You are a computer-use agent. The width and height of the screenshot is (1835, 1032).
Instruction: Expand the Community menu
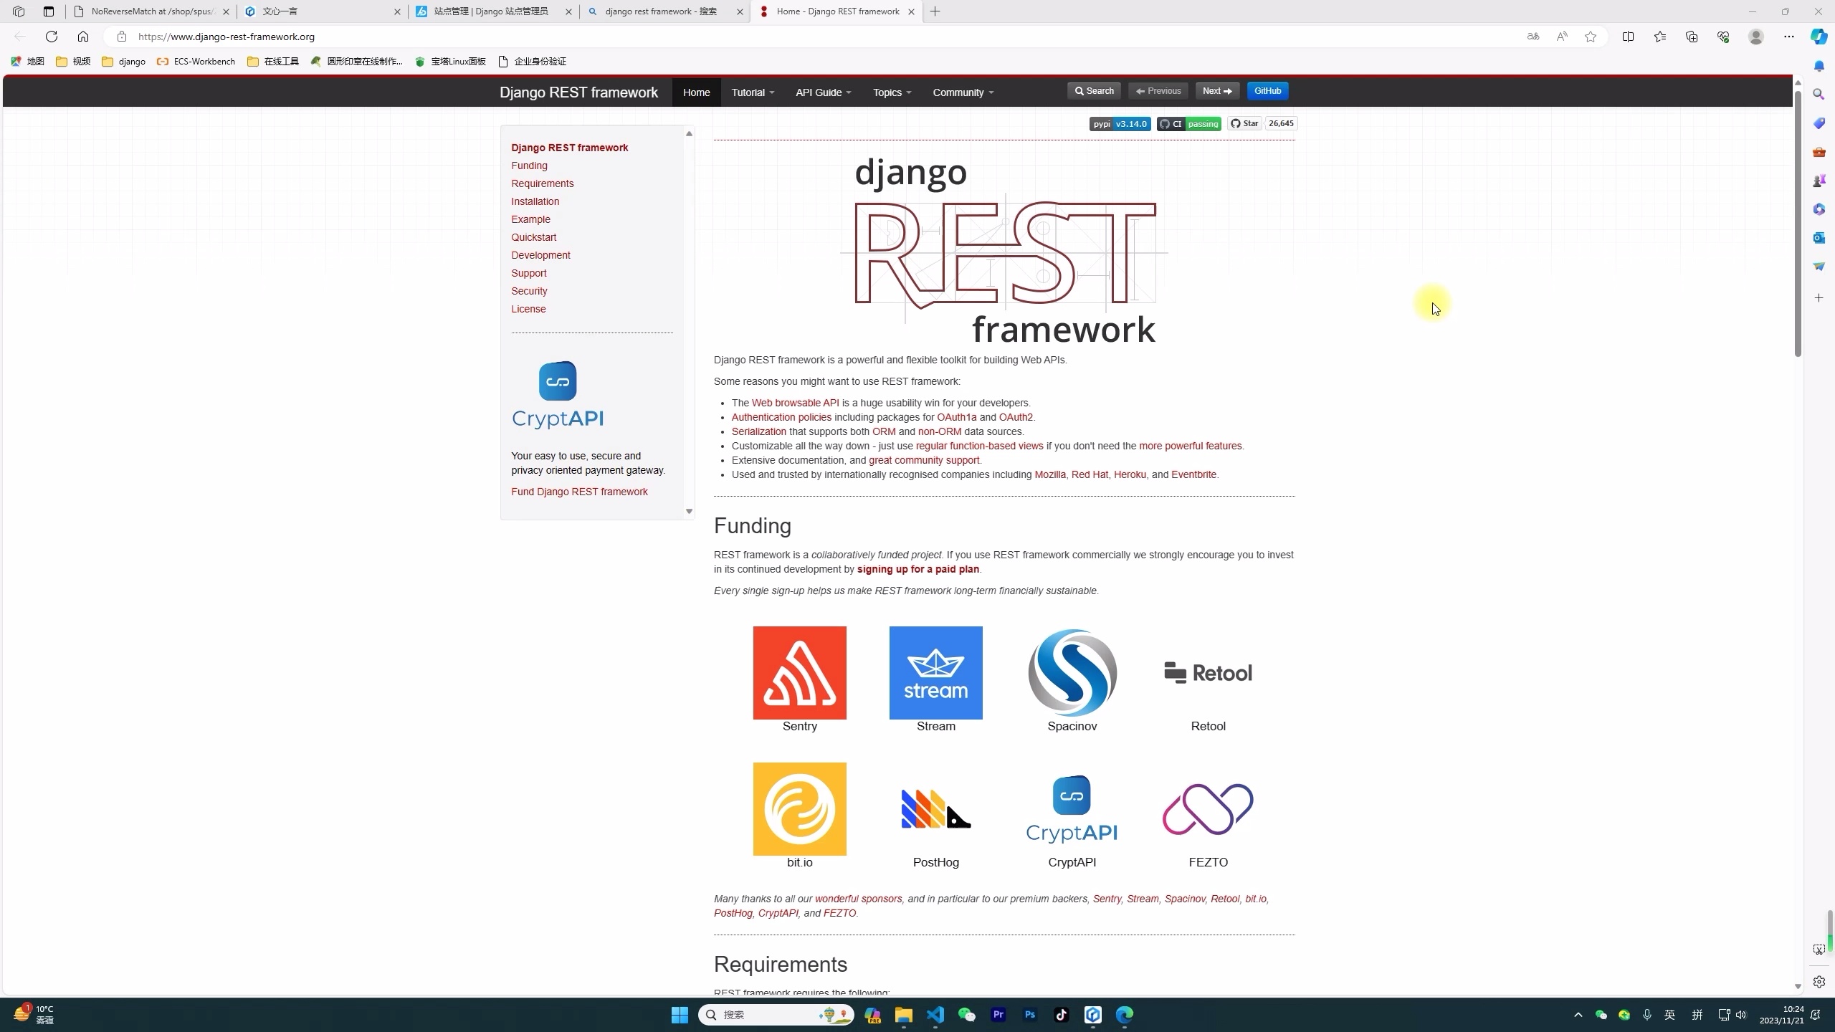[961, 92]
